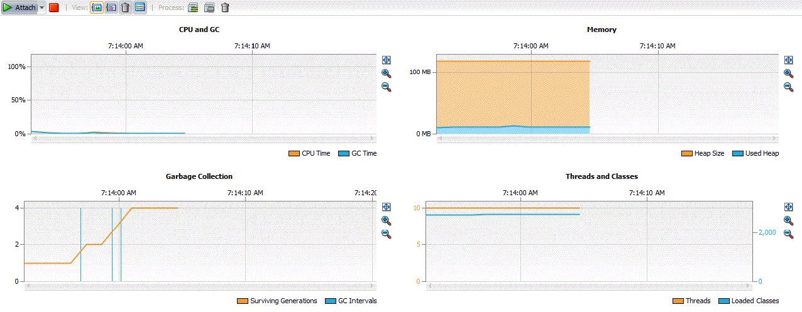Click the Loaded Classes legend swatch
The image size is (802, 312).
pos(723,301)
